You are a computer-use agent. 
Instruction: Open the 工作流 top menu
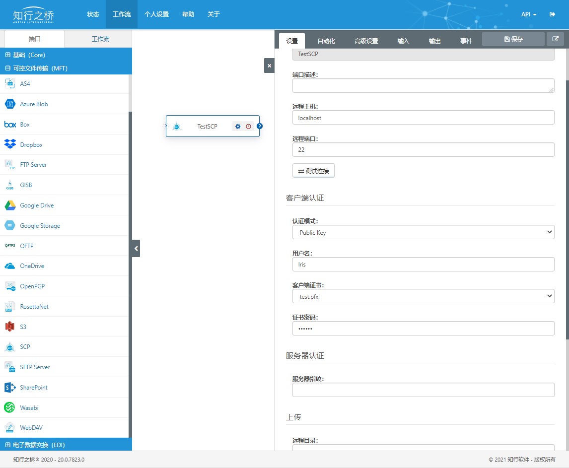pyautogui.click(x=122, y=14)
